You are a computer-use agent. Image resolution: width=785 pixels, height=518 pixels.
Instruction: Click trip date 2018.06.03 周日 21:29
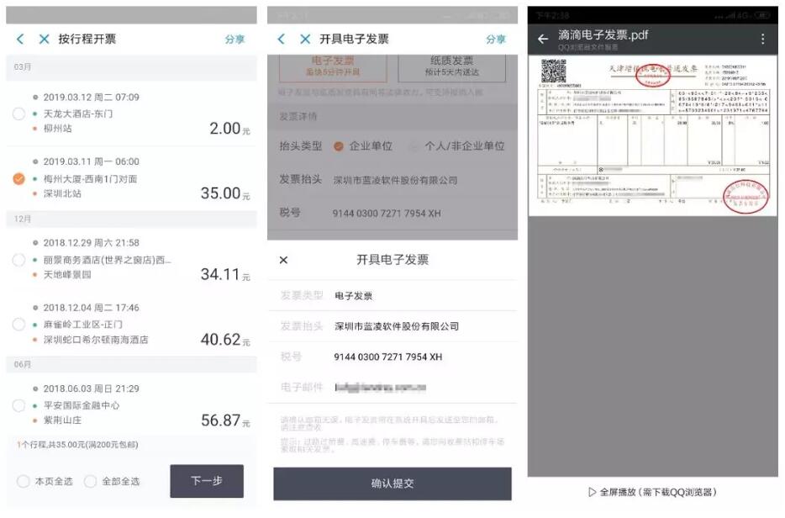(91, 388)
